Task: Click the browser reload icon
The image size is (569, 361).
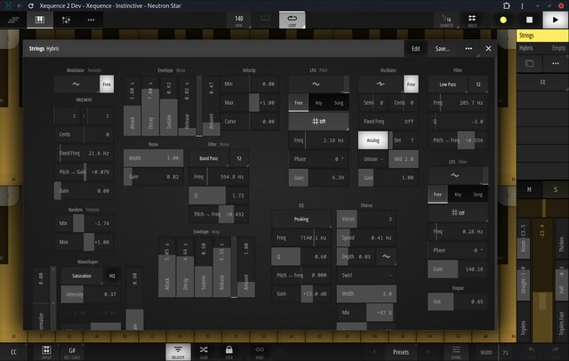Action: [x=31, y=6]
